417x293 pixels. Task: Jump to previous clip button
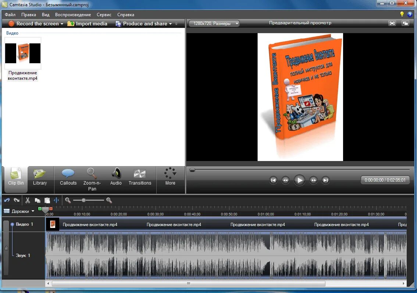coord(273,180)
